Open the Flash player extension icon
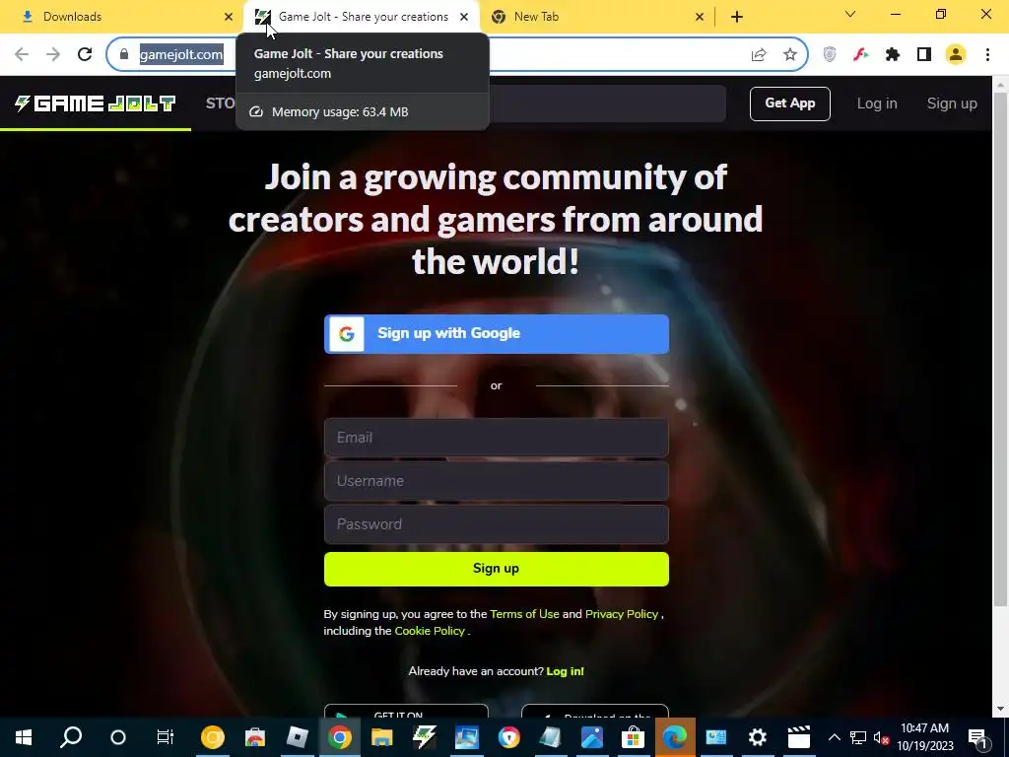 click(x=861, y=55)
